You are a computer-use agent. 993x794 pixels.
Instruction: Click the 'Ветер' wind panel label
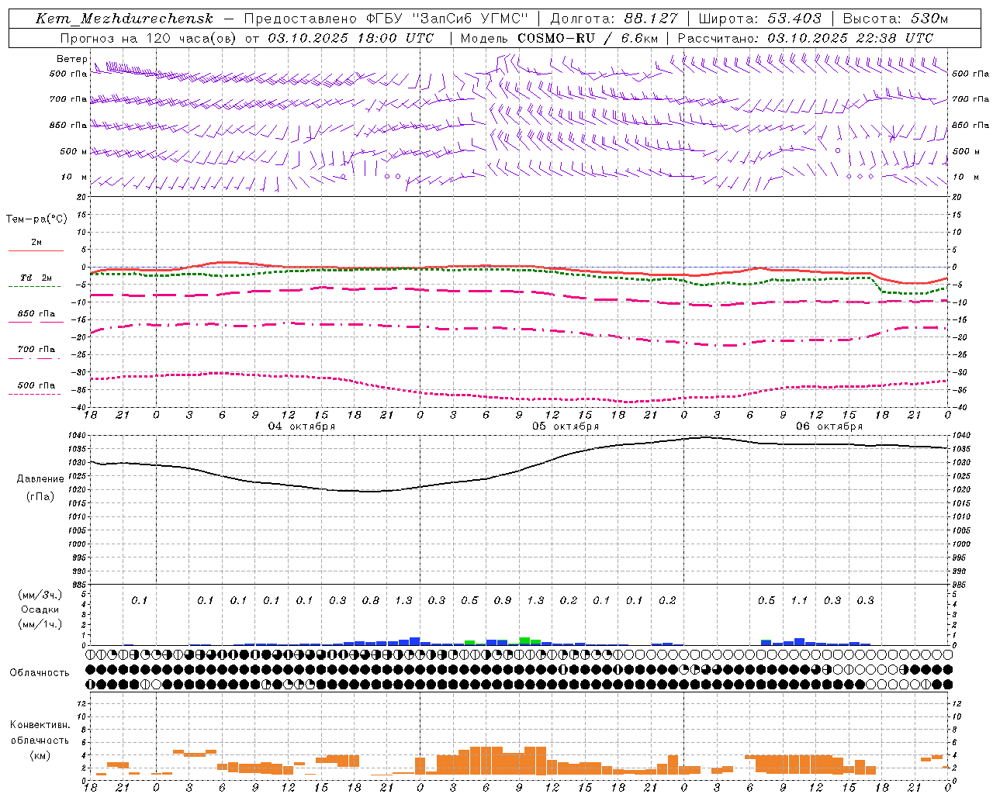(72, 59)
